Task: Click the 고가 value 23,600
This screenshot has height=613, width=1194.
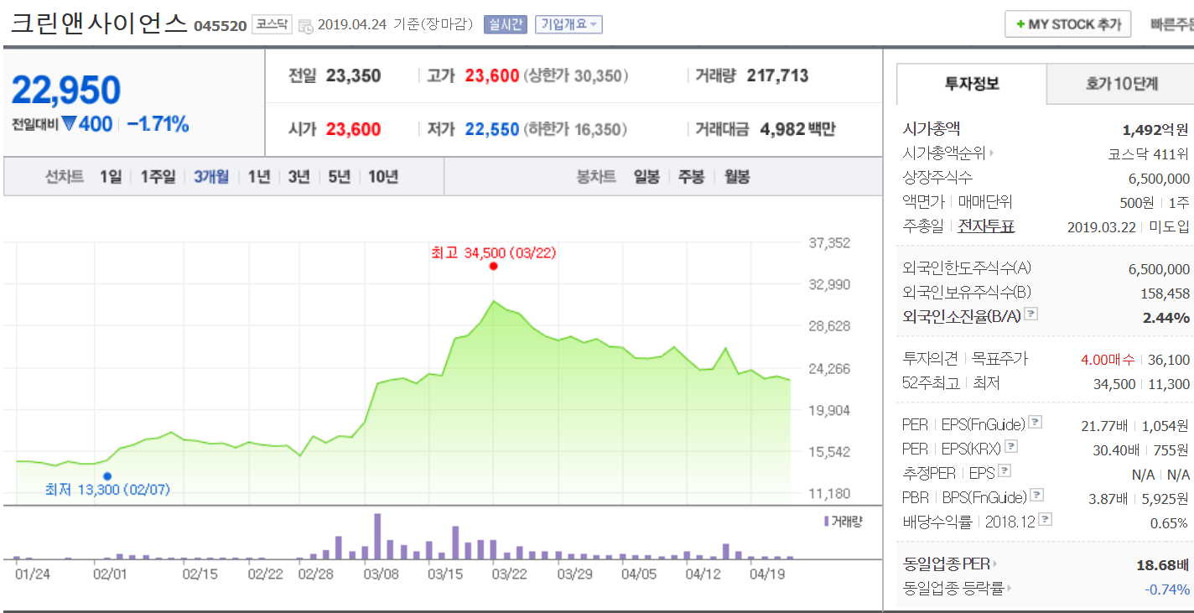Action: [492, 76]
